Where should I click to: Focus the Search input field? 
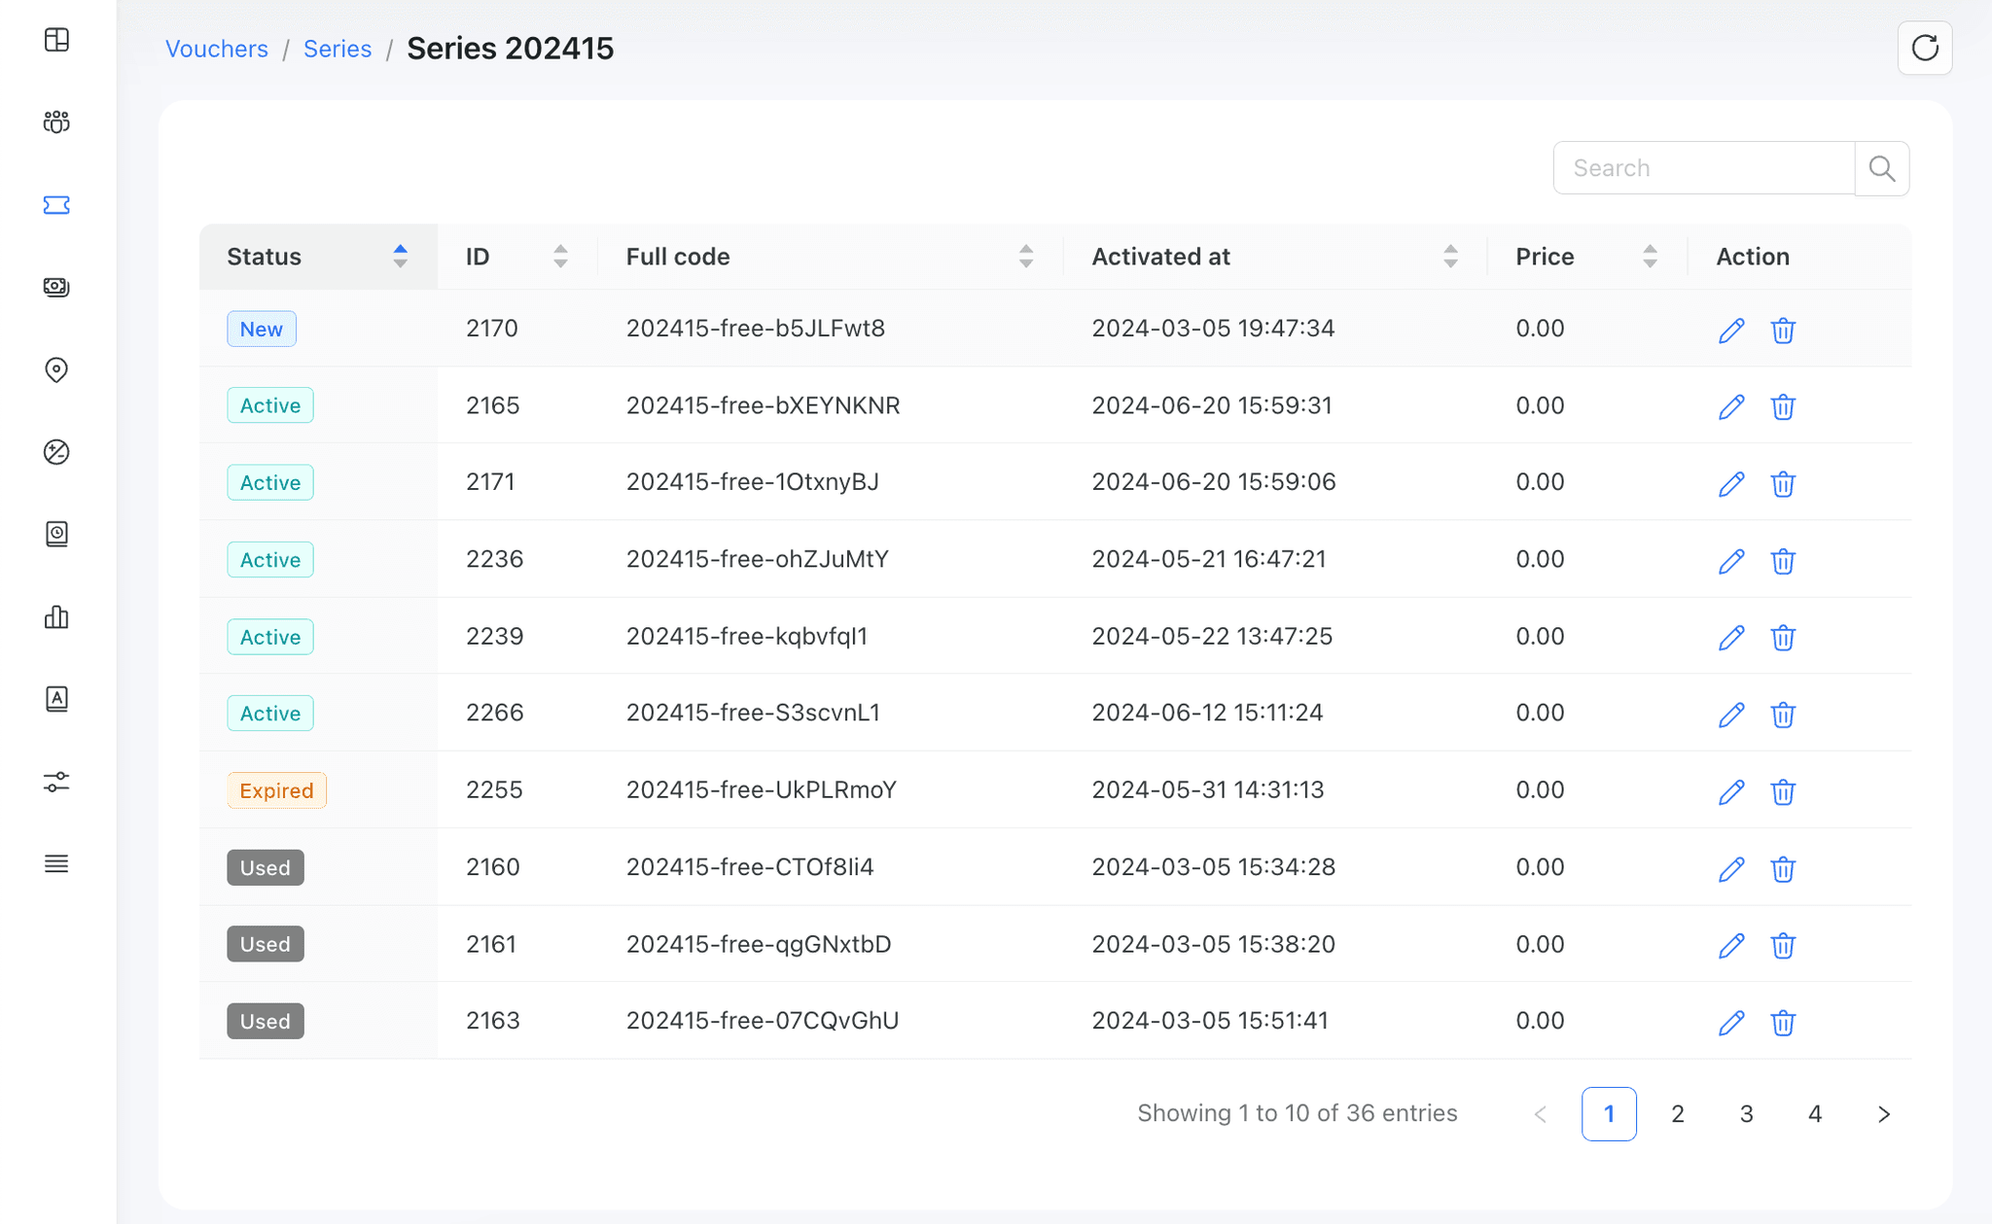pos(1704,168)
